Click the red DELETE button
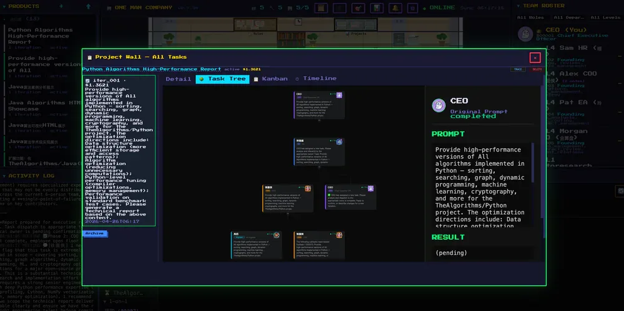 [537, 70]
